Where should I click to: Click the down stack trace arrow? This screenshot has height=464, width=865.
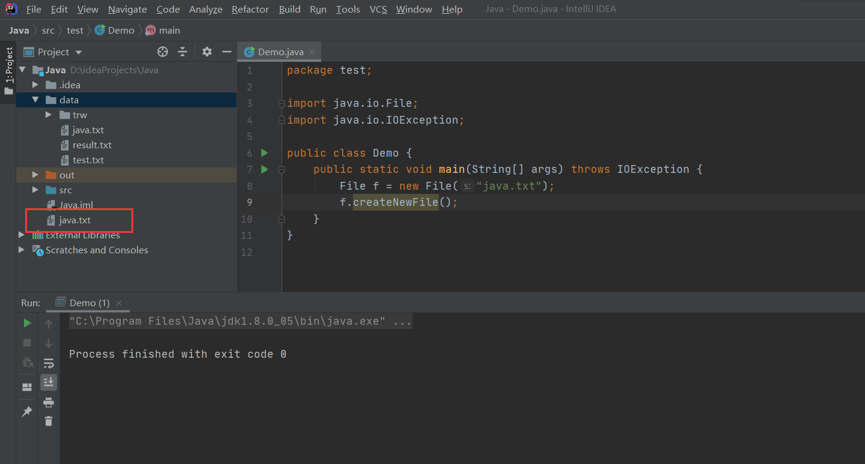click(x=49, y=343)
